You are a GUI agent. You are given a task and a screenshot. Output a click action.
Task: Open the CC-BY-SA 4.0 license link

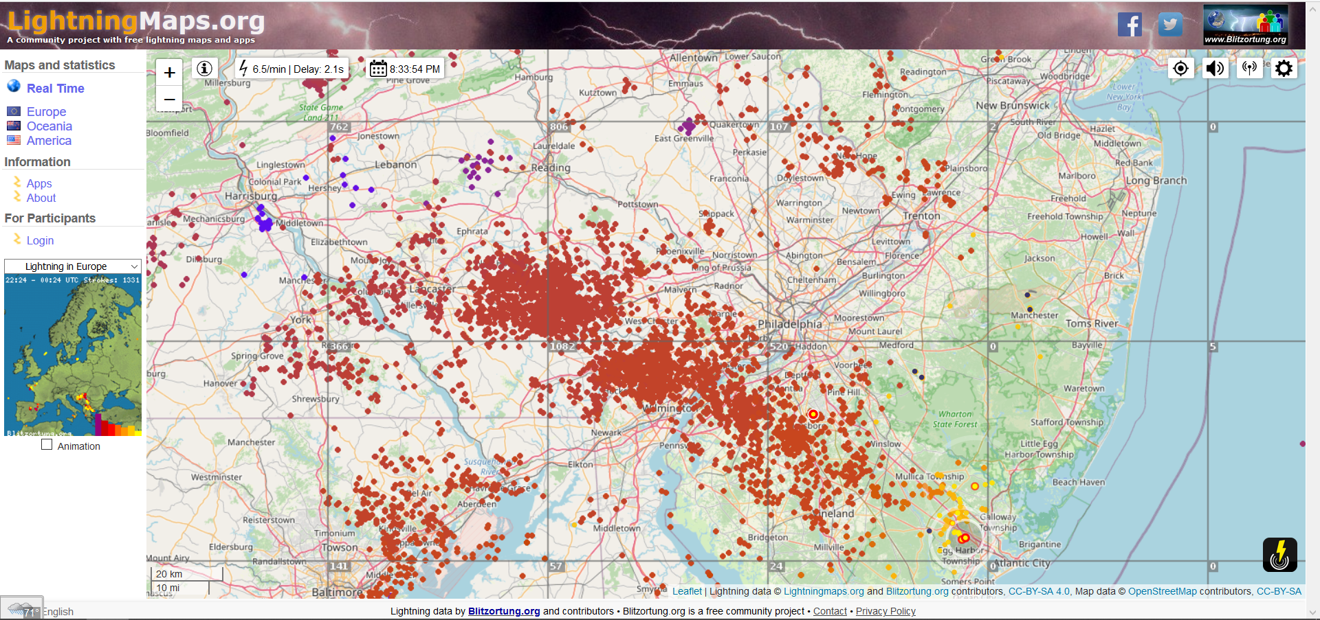click(x=1039, y=591)
